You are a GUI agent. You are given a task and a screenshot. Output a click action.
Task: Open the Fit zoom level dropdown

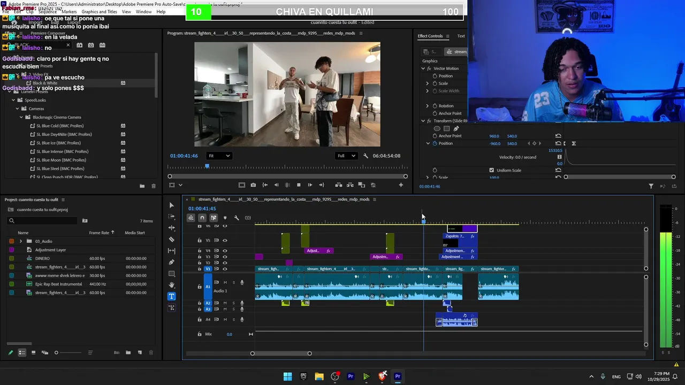[219, 156]
